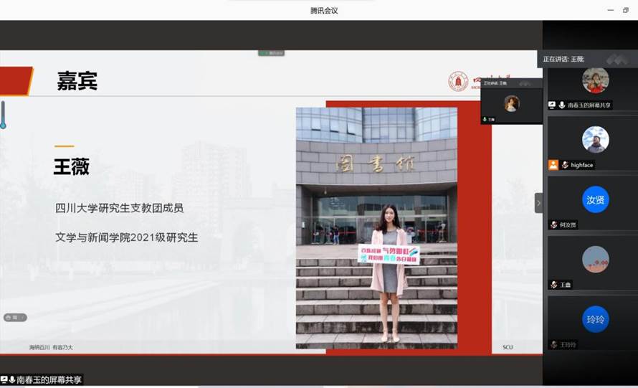Click the small gray pill button at slide bottom-left
638x388 pixels.
(15, 317)
